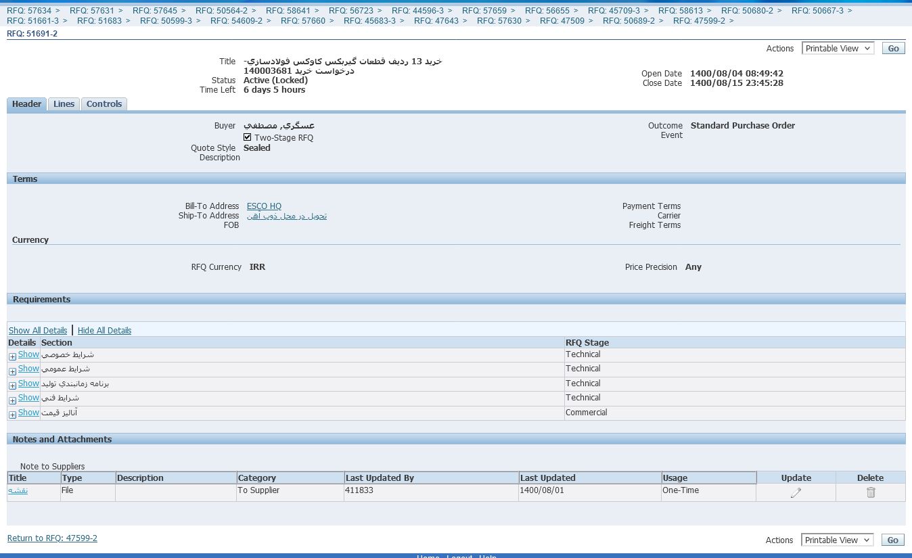This screenshot has width=912, height=558.
Task: Open breadcrumb RFQ: 57631
Action: [92, 11]
